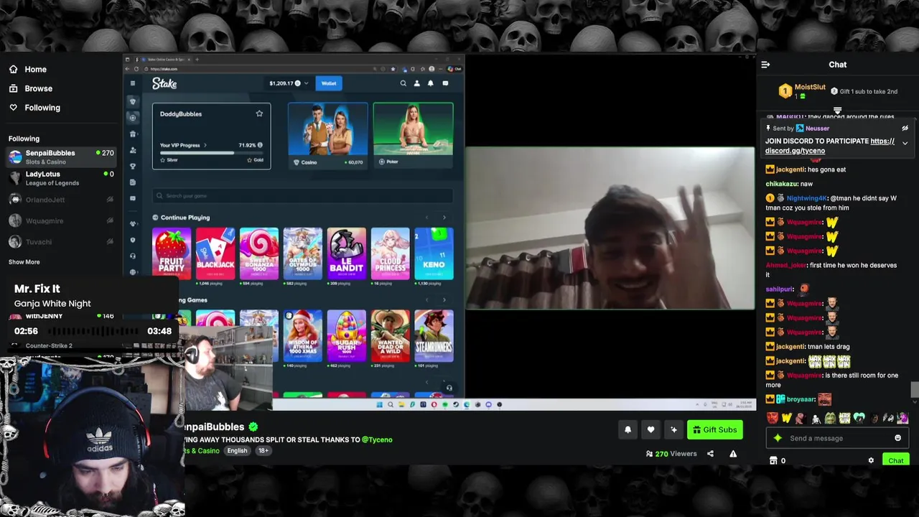Open Browse in the Kick sidebar

click(31, 88)
